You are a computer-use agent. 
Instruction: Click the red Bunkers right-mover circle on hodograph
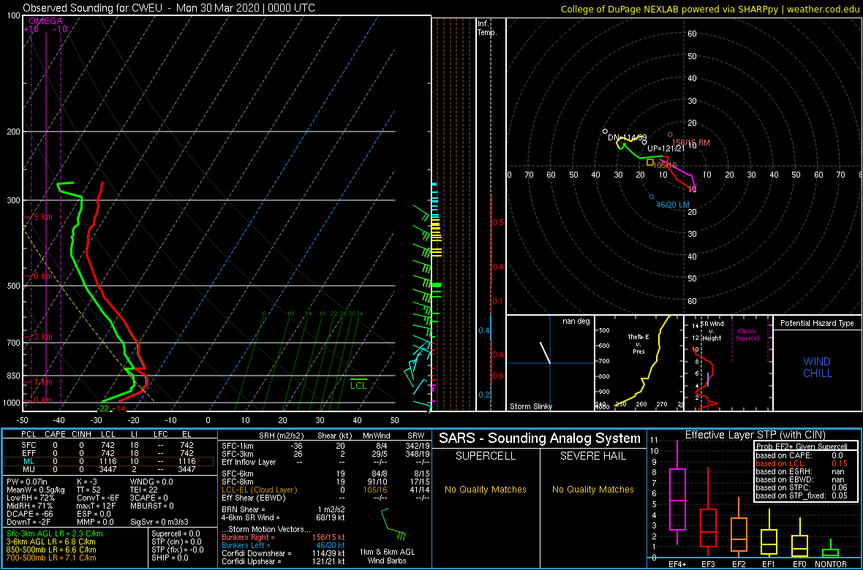click(x=670, y=134)
